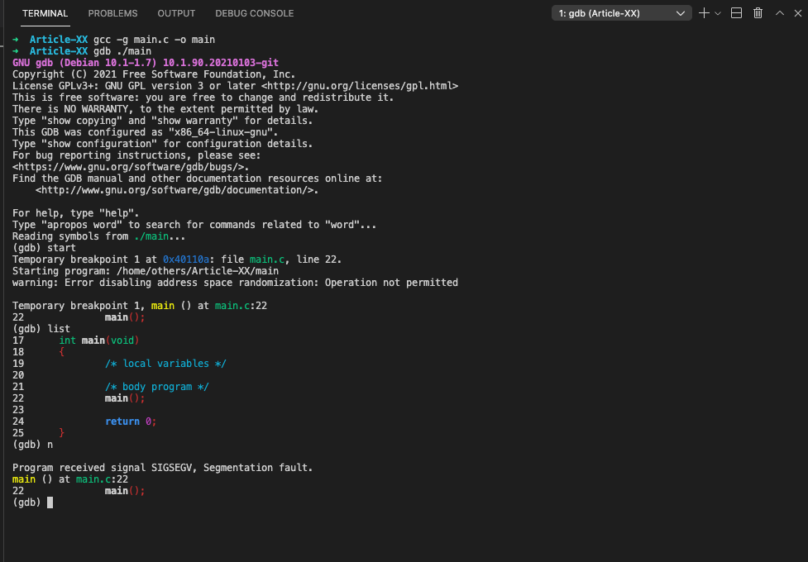
Task: Split the terminal panel
Action: pyautogui.click(x=736, y=13)
